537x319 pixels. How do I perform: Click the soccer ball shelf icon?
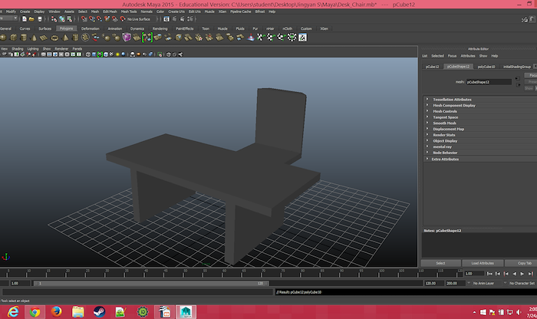[85, 37]
